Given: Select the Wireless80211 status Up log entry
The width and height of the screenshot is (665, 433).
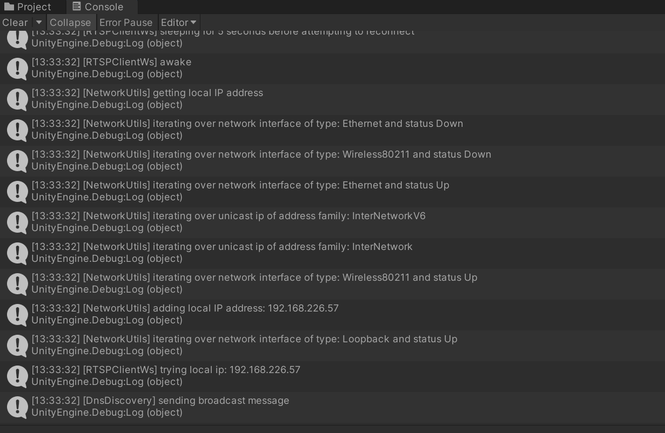Looking at the screenshot, I should click(x=254, y=283).
